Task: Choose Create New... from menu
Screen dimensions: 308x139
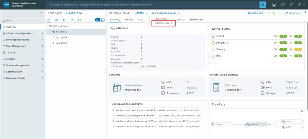Action: 162,19
